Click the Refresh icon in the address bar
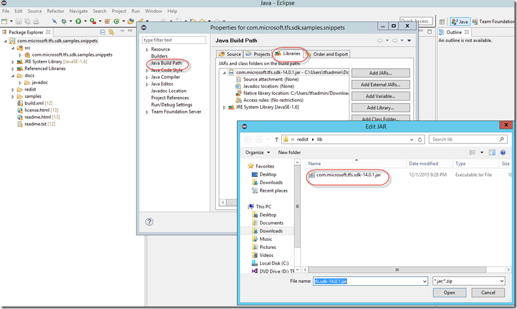The width and height of the screenshot is (517, 309). click(x=420, y=140)
